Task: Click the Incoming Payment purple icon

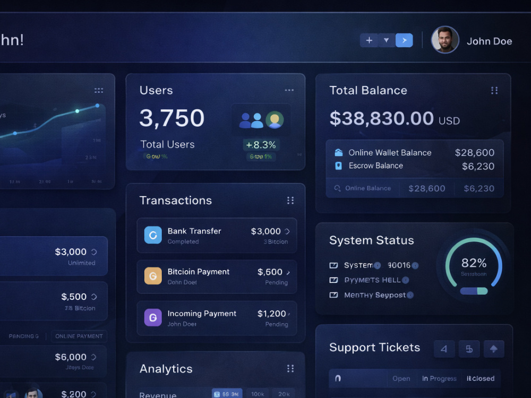Action: 153,317
